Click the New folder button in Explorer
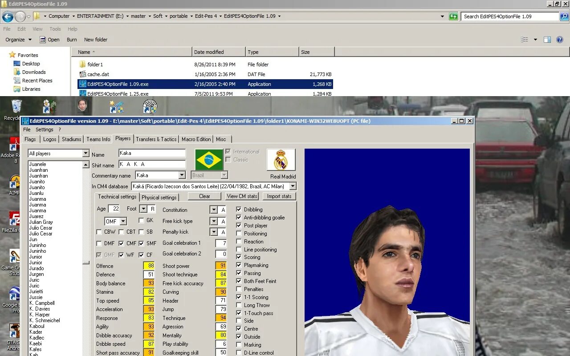This screenshot has width=570, height=356. [96, 40]
